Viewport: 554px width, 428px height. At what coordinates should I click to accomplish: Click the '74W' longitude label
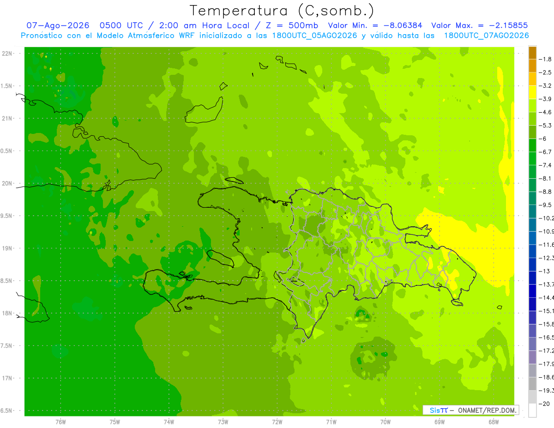[x=169, y=422]
